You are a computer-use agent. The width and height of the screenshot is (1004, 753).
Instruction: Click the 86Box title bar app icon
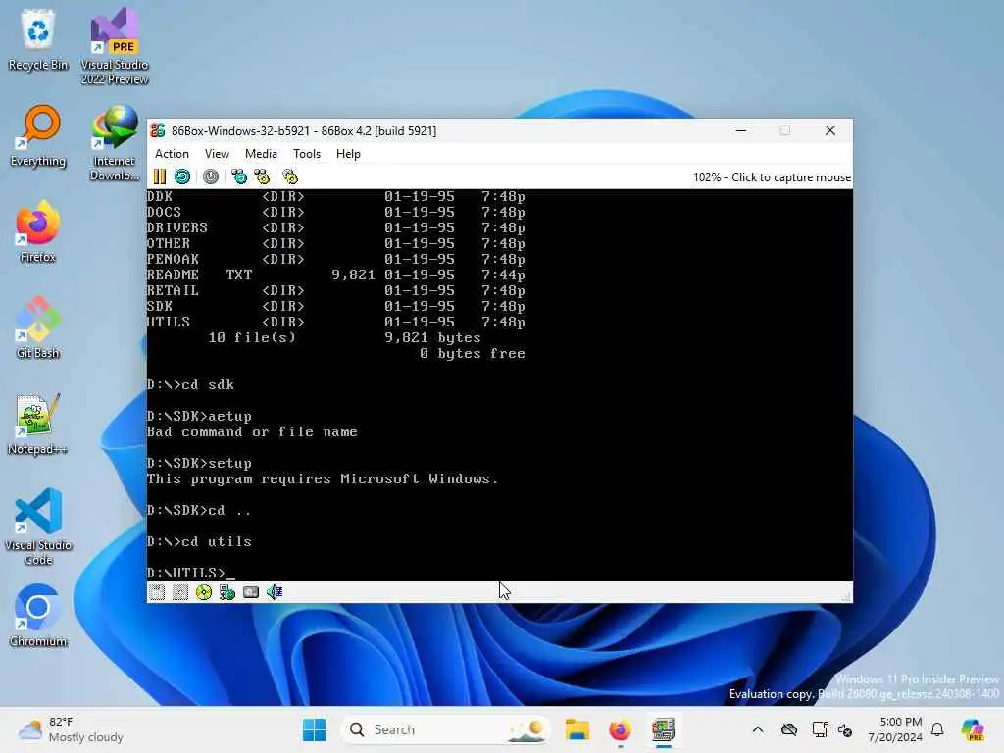pyautogui.click(x=158, y=130)
